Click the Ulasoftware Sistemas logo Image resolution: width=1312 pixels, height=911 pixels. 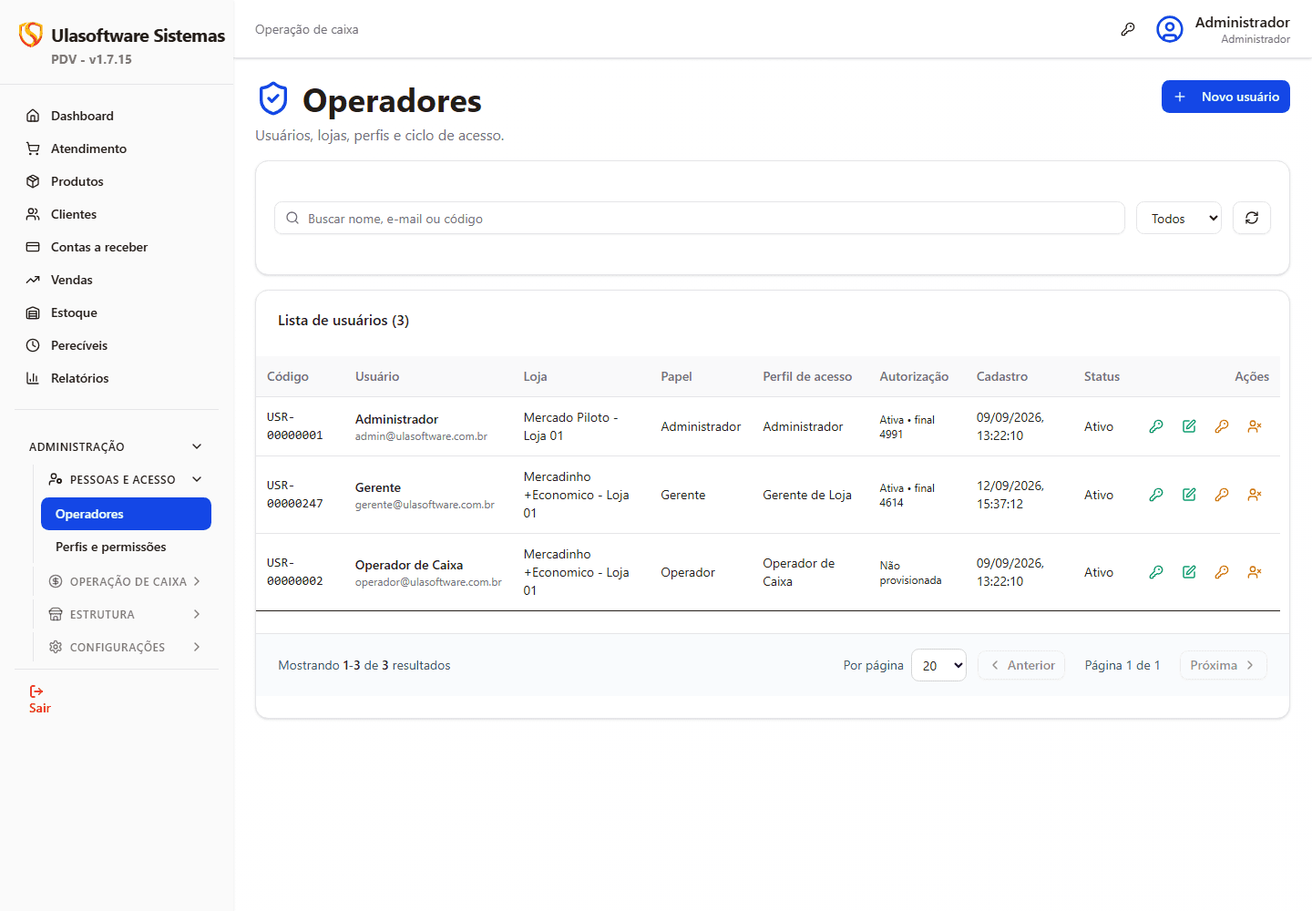[x=31, y=35]
